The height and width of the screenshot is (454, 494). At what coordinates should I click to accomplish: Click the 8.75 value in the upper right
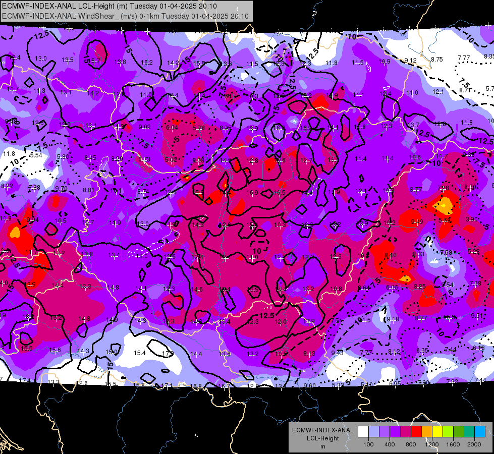click(x=437, y=59)
